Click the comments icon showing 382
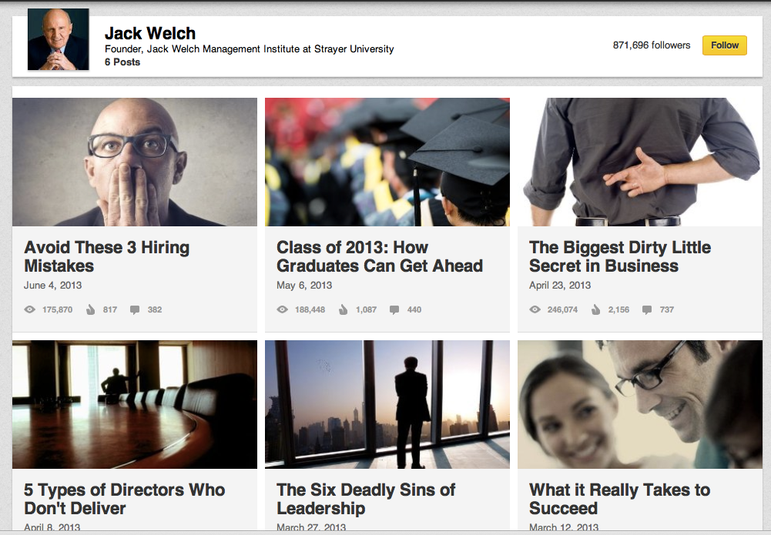 click(135, 309)
